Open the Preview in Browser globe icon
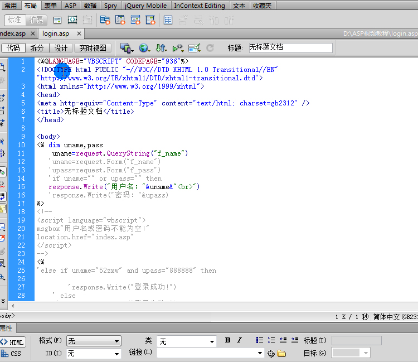Viewport: 418px width, 362px height. click(144, 48)
